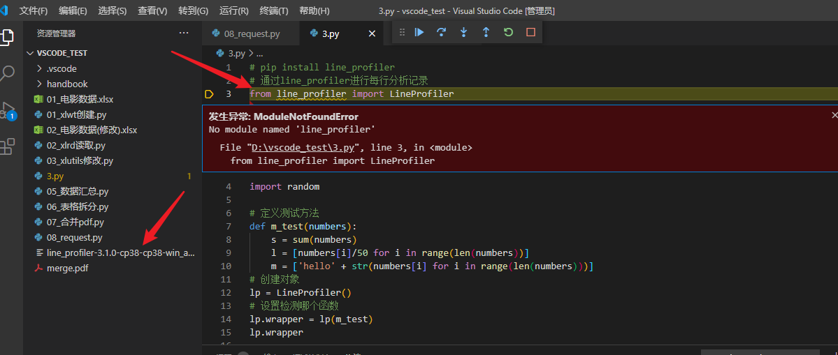Click on line 7 def m_test definition

point(303,227)
